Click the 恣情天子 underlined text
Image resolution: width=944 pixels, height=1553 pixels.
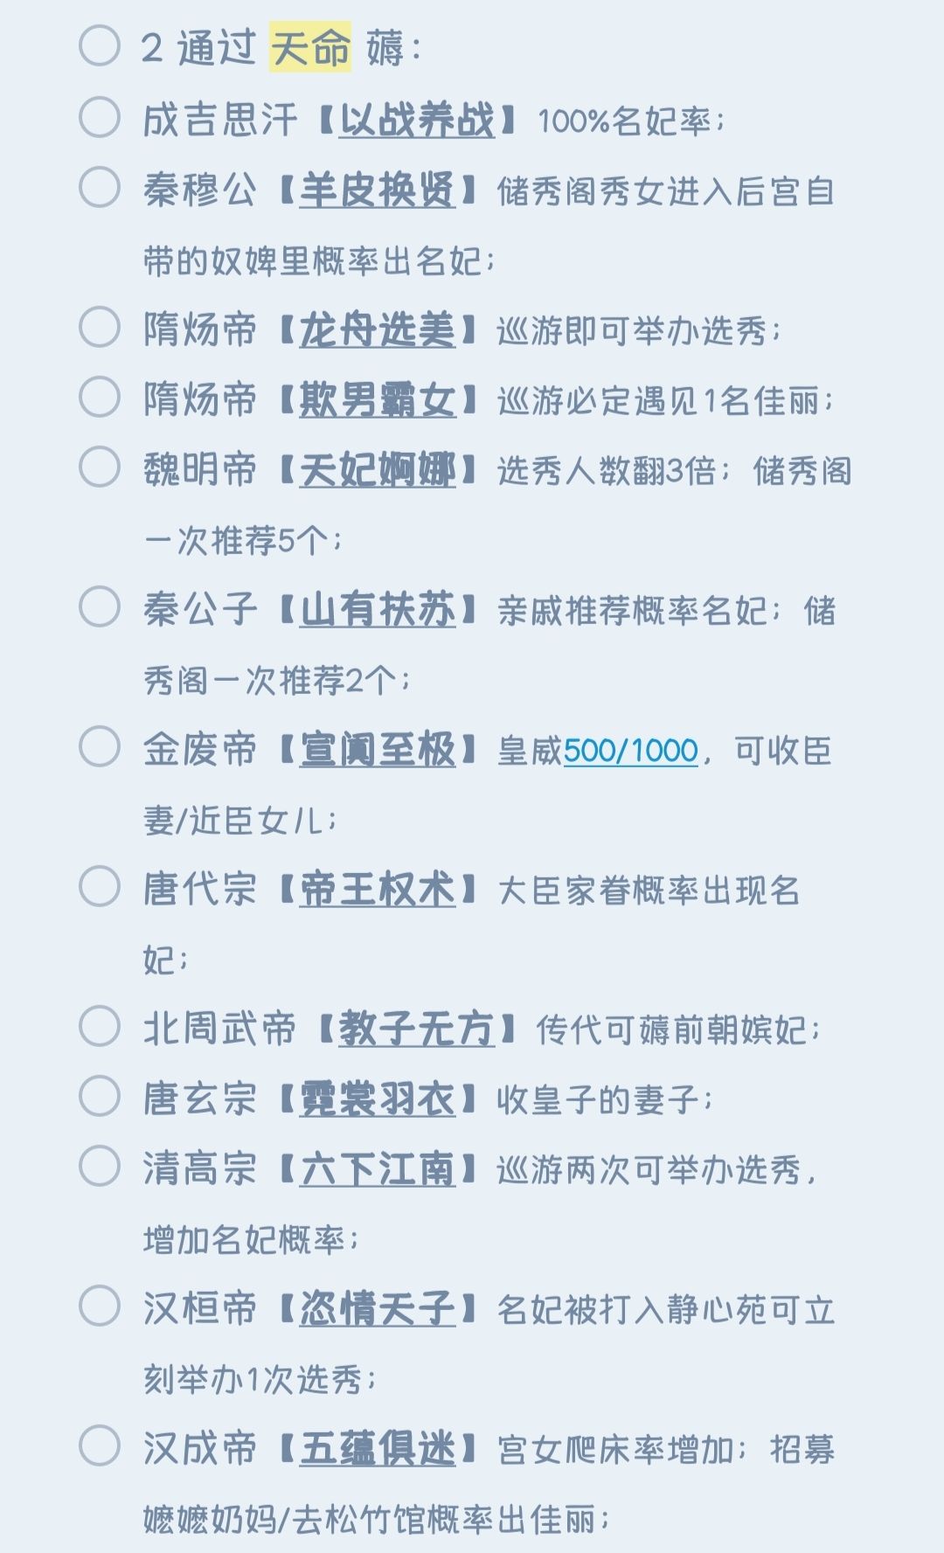coord(377,1309)
